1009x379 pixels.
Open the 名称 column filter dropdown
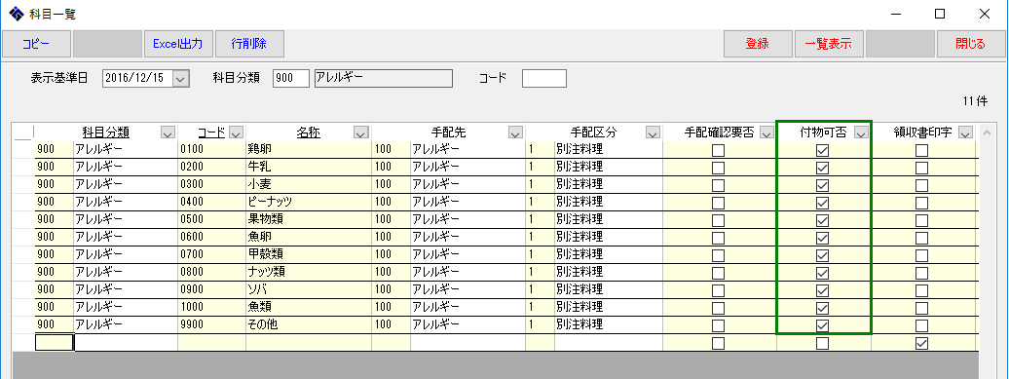tap(360, 133)
